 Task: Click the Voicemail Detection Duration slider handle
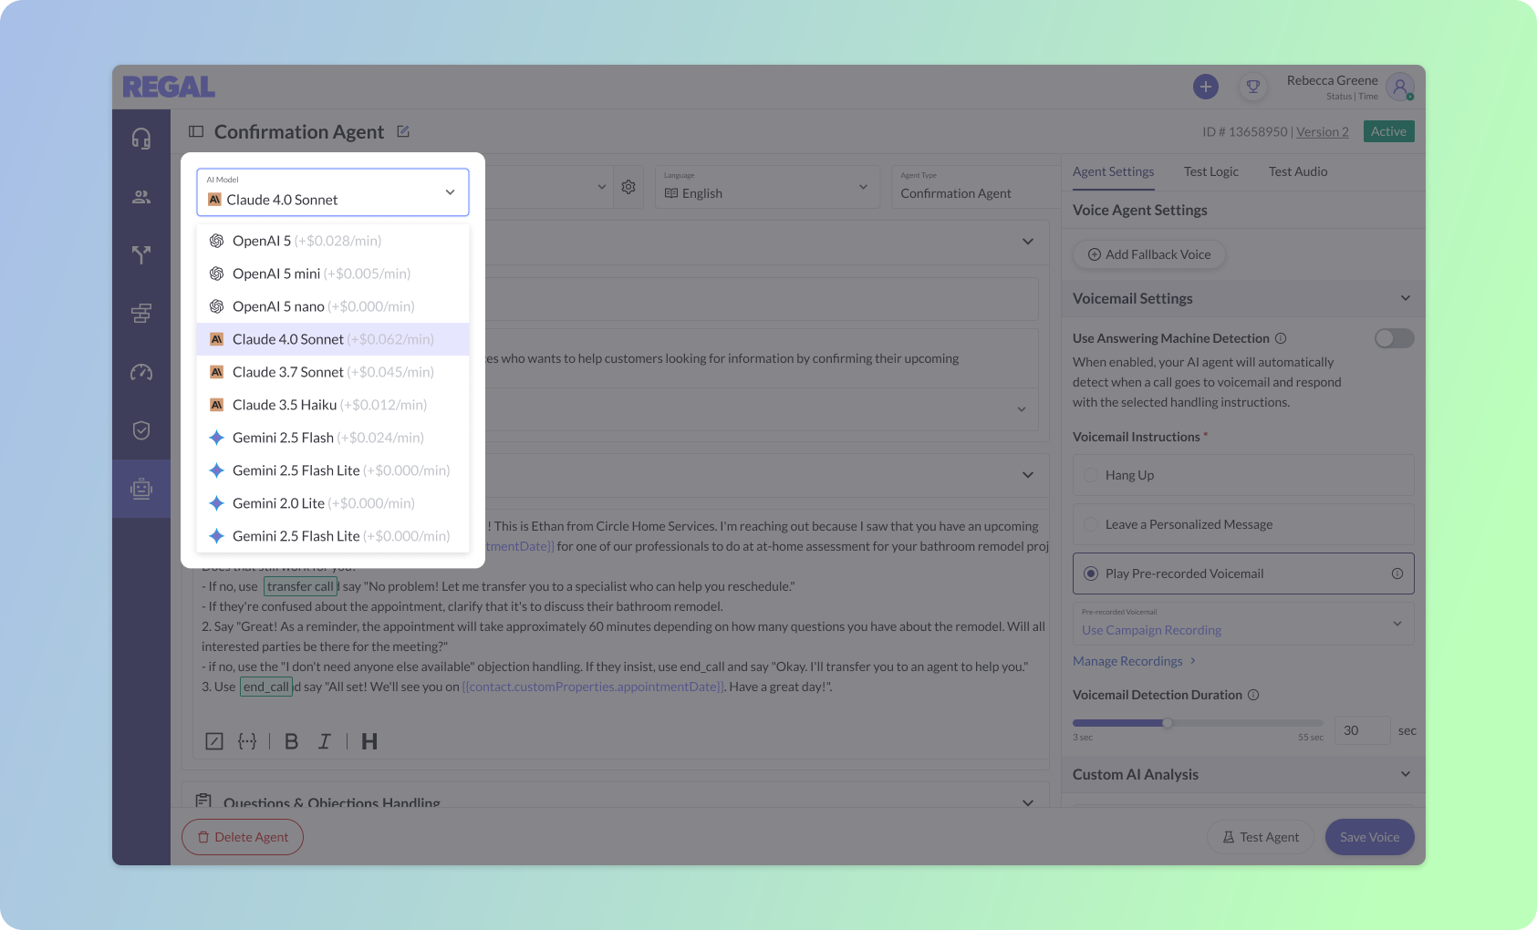tap(1168, 723)
